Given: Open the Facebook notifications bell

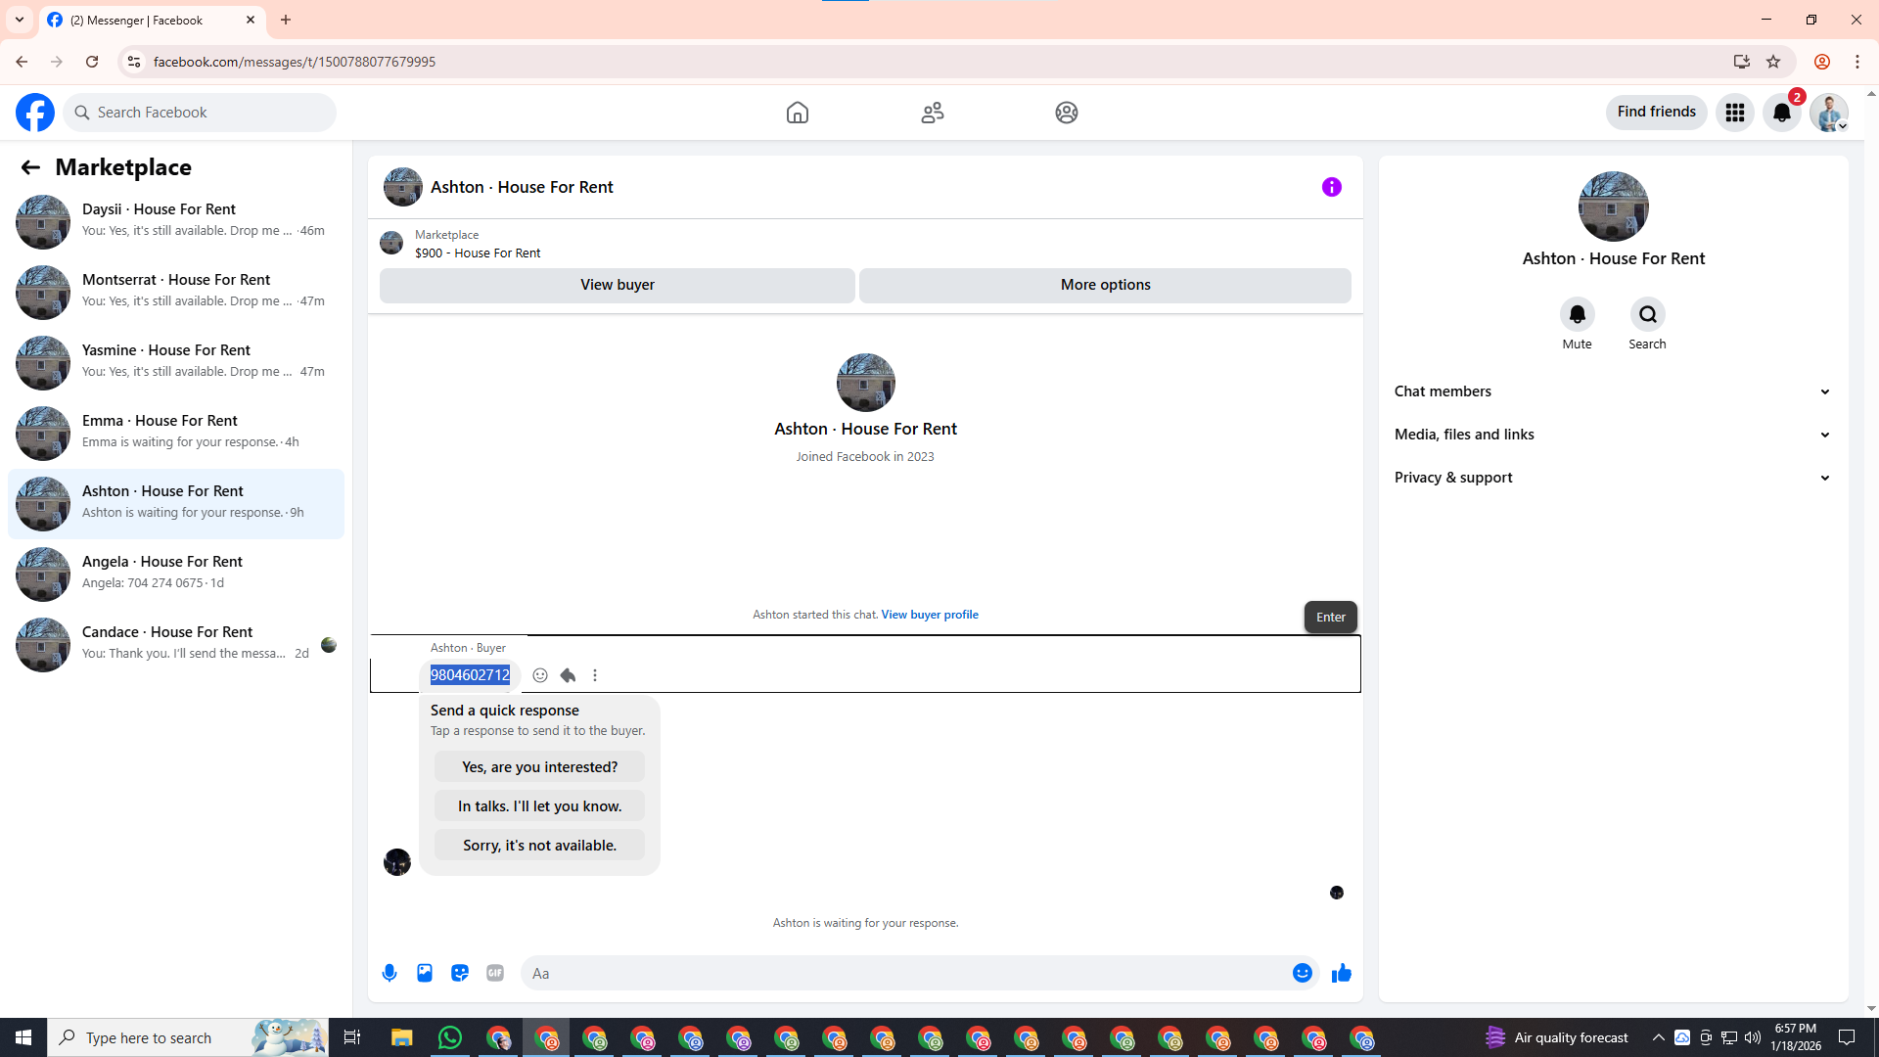Looking at the screenshot, I should [x=1781, y=113].
